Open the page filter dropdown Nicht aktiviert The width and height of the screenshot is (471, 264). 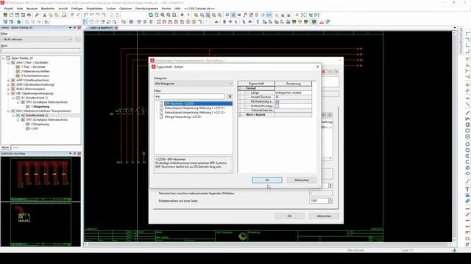coord(37,39)
